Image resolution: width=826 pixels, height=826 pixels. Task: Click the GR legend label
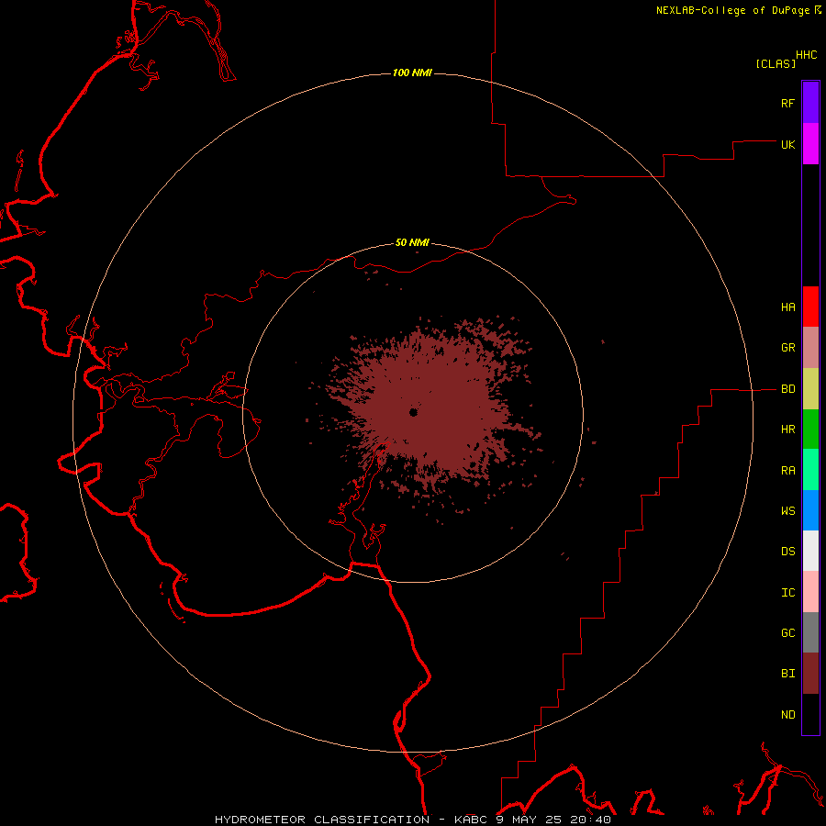coord(787,347)
